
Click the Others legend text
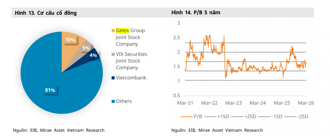124,101
